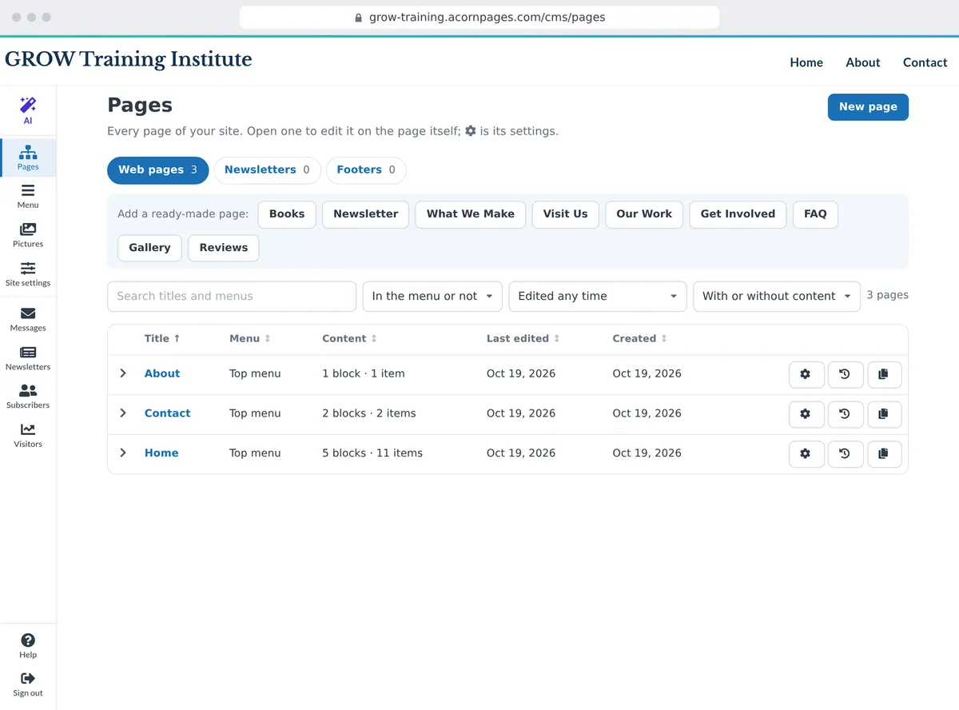The height and width of the screenshot is (710, 959).
Task: Click the New page button
Action: 868,107
